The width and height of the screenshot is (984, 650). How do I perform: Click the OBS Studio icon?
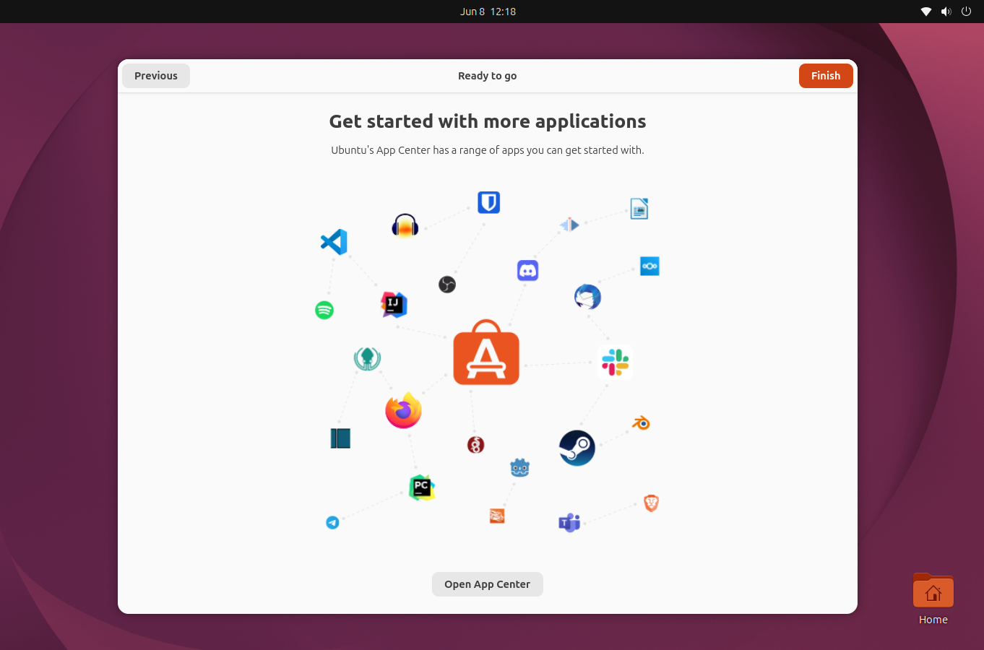point(447,285)
